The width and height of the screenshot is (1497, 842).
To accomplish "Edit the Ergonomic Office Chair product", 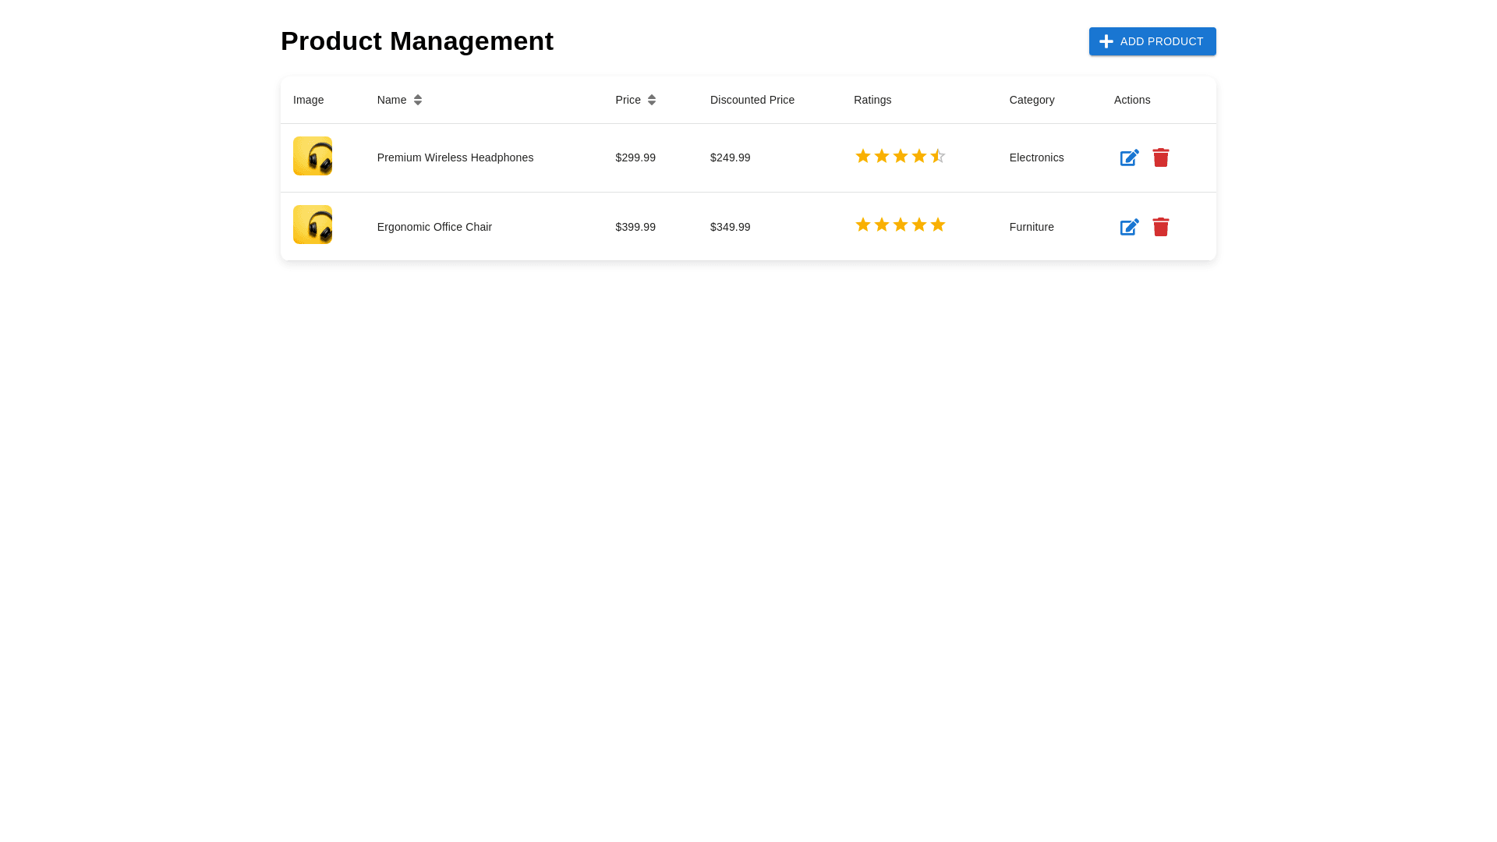I will 1129,227.
